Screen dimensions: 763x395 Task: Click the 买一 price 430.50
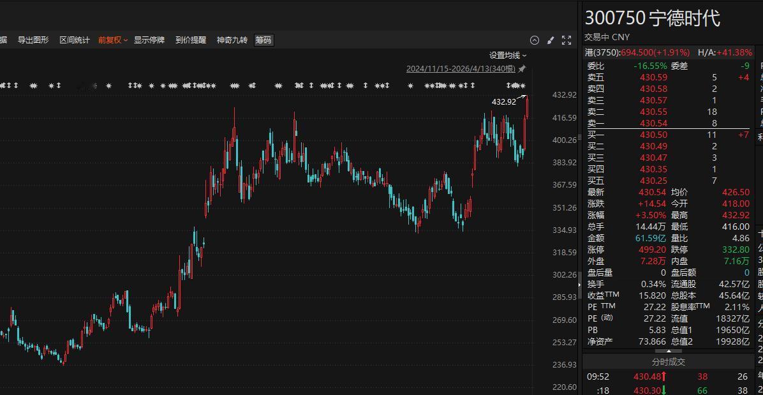pyautogui.click(x=653, y=135)
